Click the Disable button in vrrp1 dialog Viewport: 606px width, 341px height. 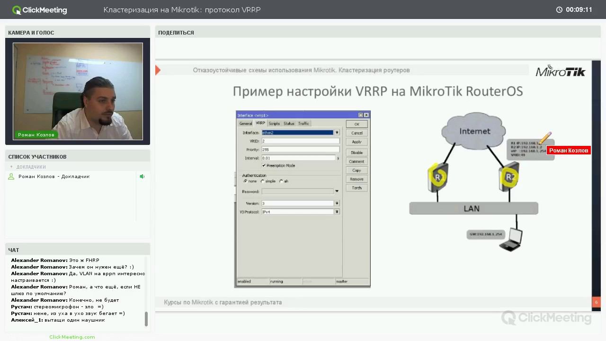pyautogui.click(x=357, y=153)
